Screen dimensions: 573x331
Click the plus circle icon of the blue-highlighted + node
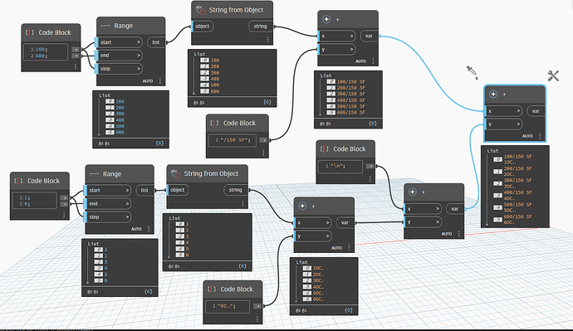pyautogui.click(x=493, y=94)
